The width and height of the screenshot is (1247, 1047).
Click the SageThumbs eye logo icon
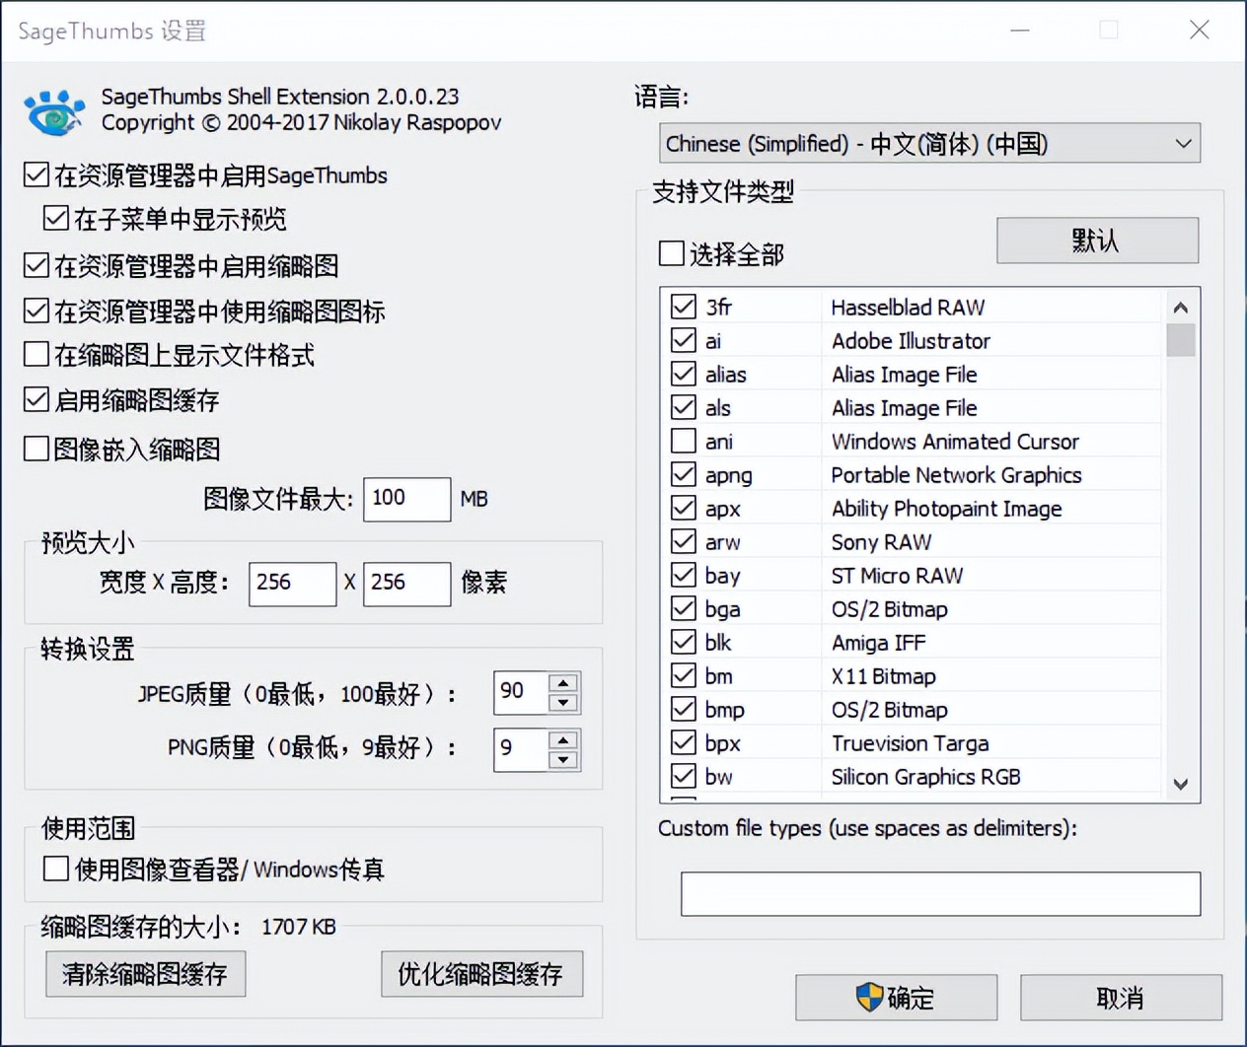point(53,111)
